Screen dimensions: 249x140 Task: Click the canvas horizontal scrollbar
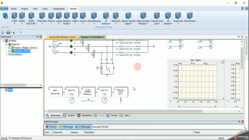pyautogui.click(x=125, y=111)
